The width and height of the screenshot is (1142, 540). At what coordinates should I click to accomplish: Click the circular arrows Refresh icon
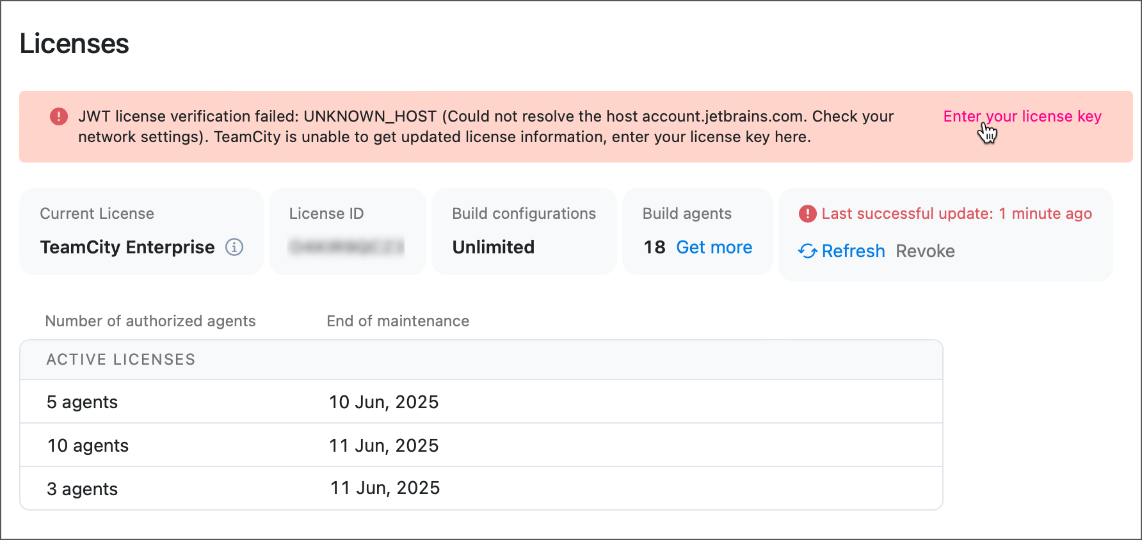(x=808, y=251)
